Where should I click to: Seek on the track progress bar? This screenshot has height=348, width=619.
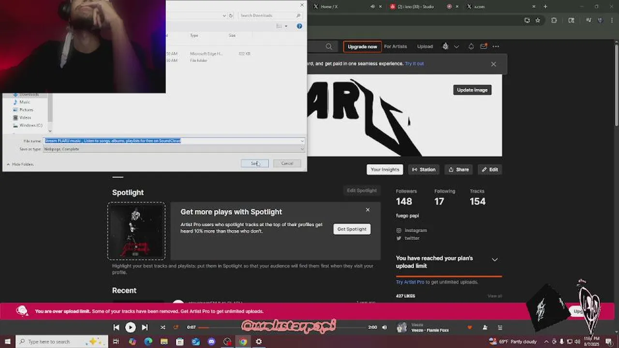tap(283, 327)
